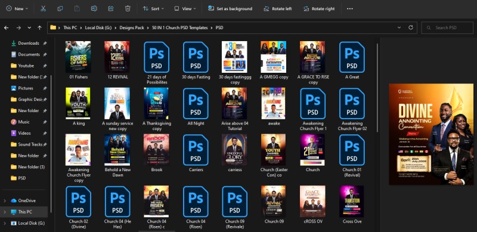Screen dimensions: 477x232
Task: Open Downloads in the sidebar
Action: (28, 43)
